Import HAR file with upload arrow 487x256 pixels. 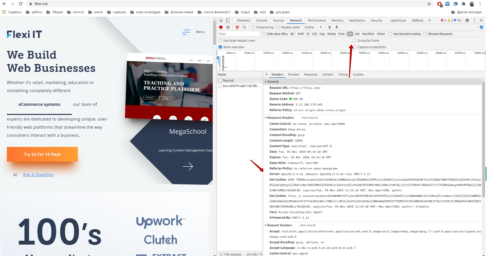330,27
